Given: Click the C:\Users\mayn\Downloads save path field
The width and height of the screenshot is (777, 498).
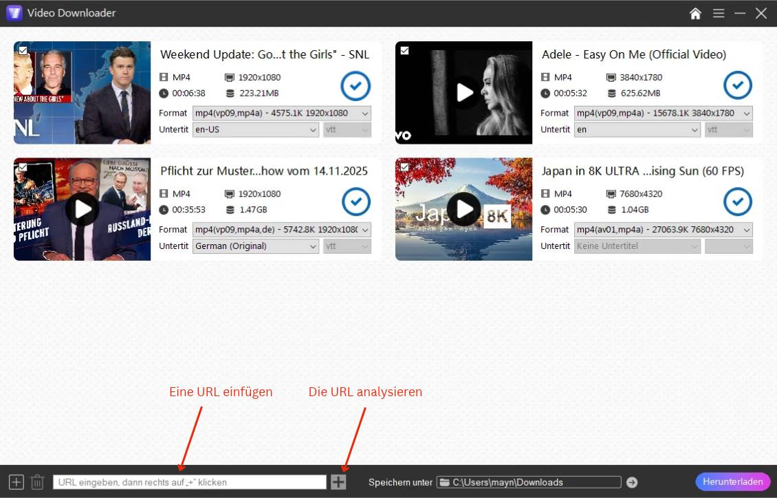Looking at the screenshot, I should pyautogui.click(x=529, y=482).
